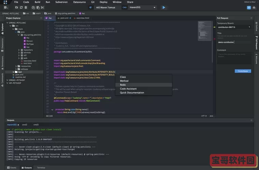
Task: Click the trash delete toolbar icon
Action: [x=26, y=7]
